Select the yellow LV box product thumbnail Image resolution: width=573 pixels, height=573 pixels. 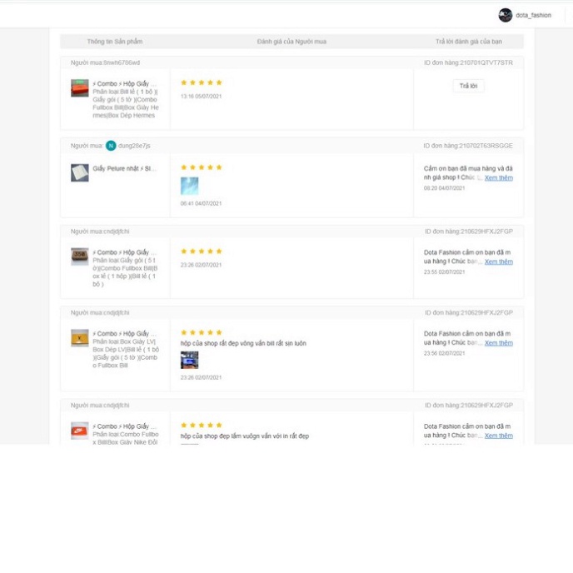(x=80, y=338)
